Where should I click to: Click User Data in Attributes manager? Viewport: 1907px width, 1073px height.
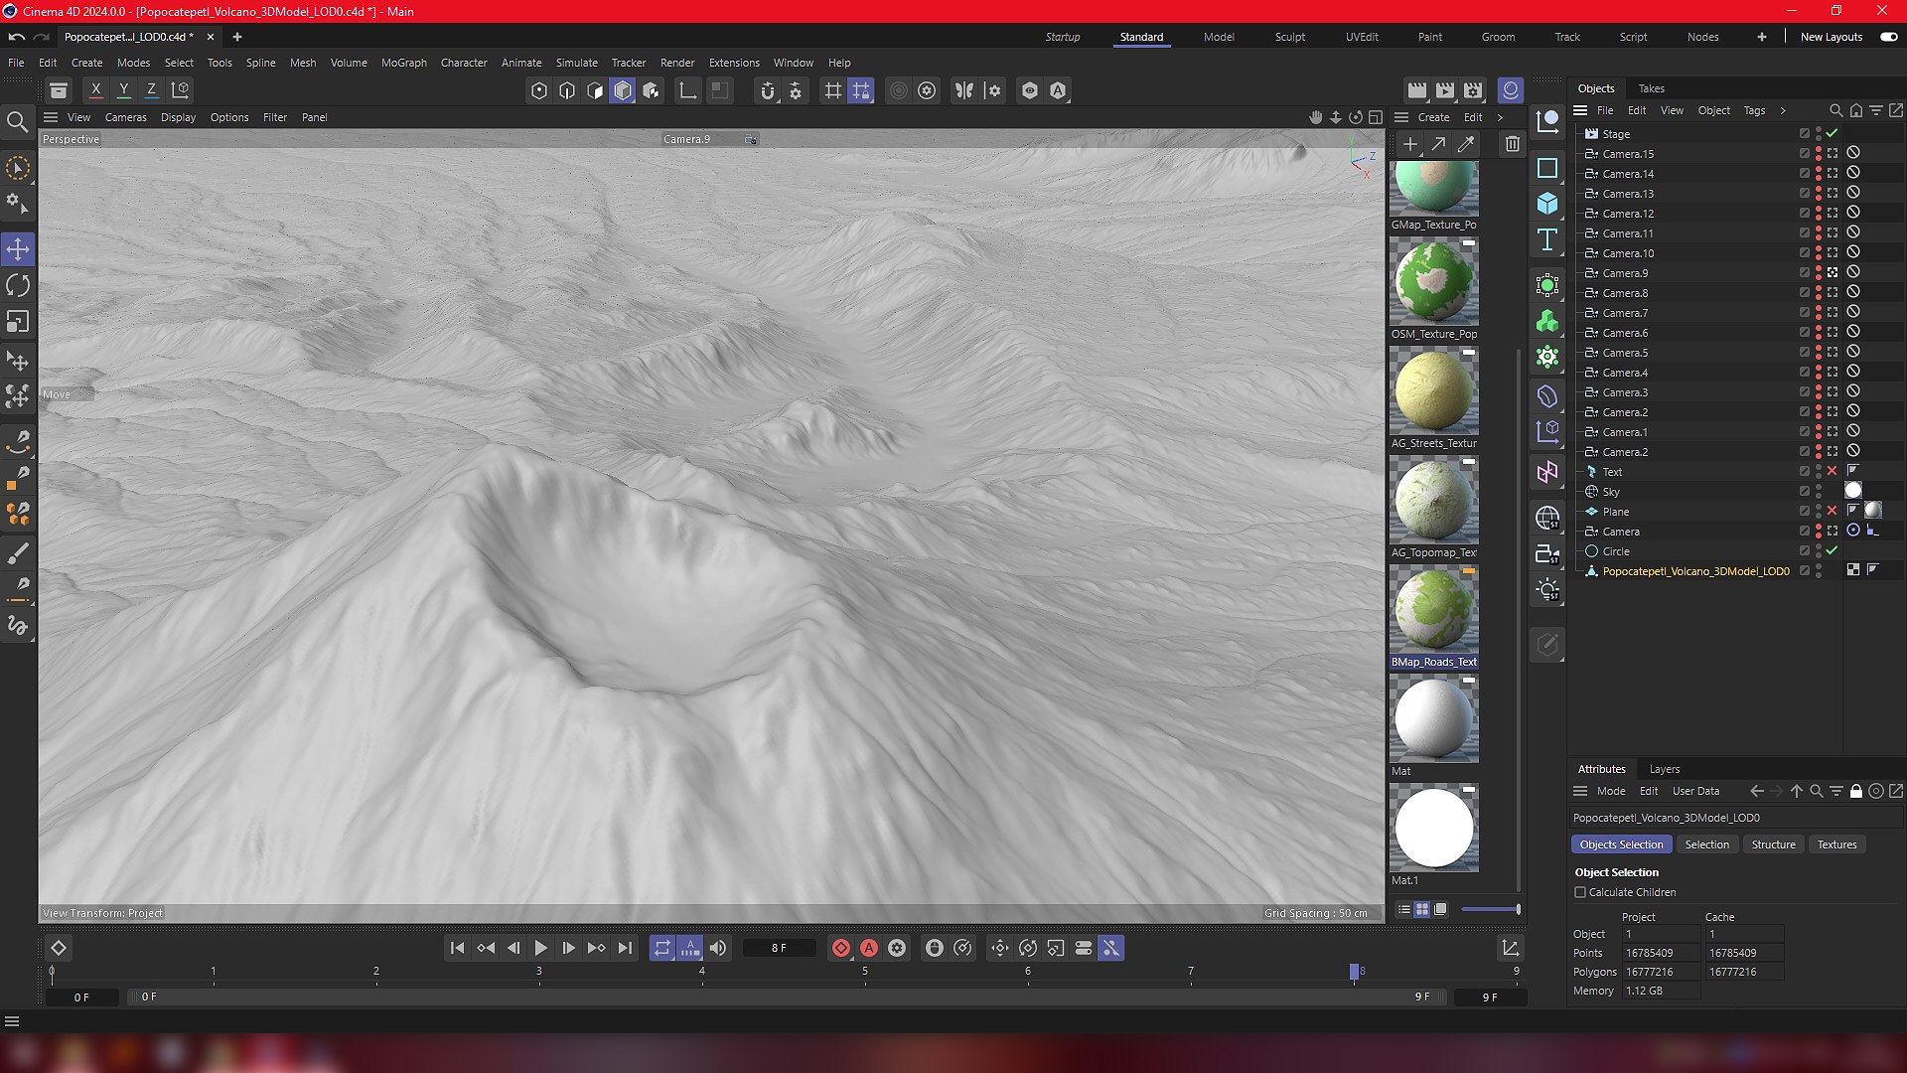(1695, 791)
